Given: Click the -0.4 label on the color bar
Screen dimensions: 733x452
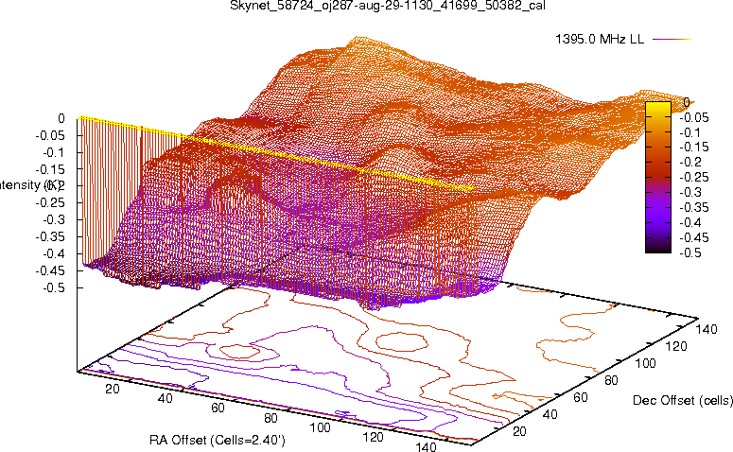Looking at the screenshot, I should pyautogui.click(x=690, y=222).
